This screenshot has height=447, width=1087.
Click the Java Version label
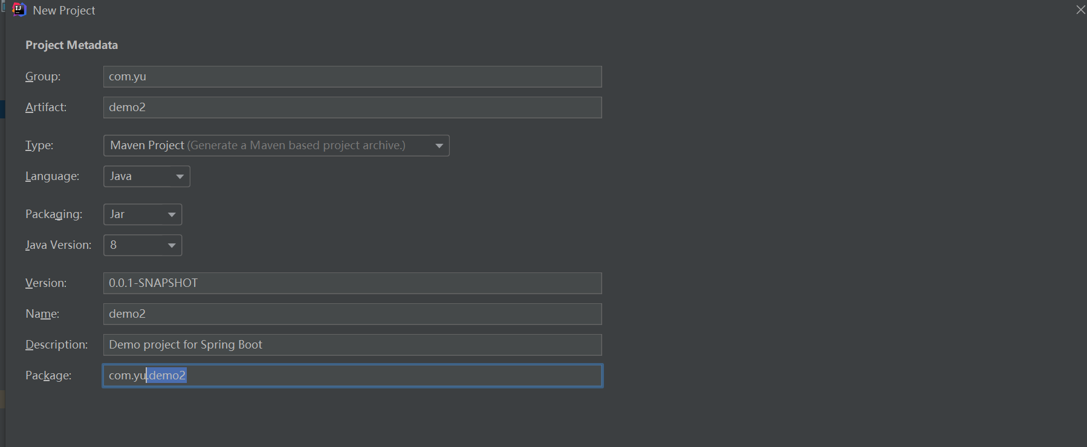click(58, 245)
